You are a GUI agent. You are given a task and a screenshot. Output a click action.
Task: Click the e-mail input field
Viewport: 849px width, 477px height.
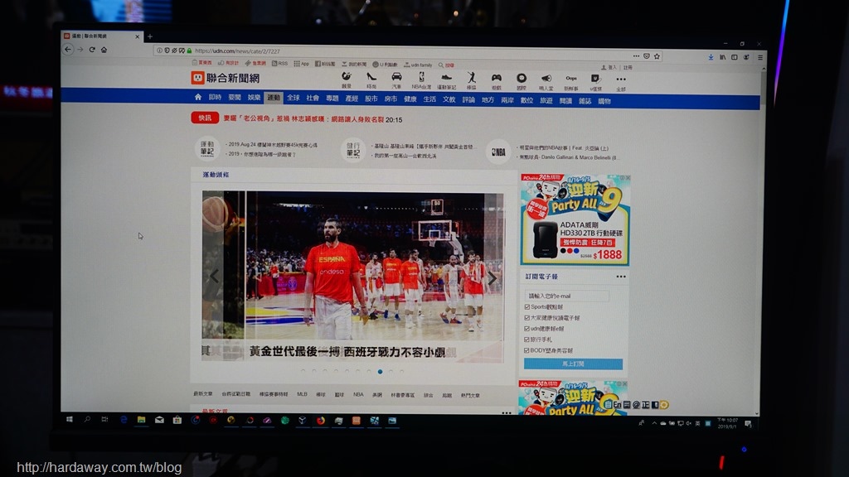coord(566,296)
